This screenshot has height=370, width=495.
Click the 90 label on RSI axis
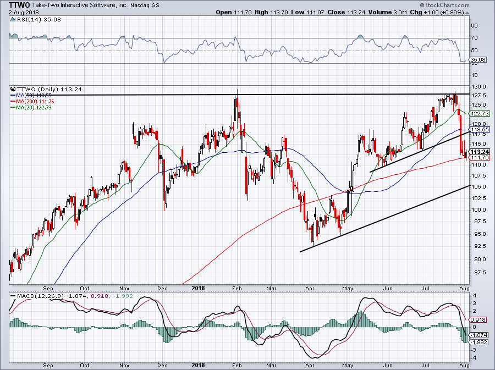pyautogui.click(x=474, y=25)
